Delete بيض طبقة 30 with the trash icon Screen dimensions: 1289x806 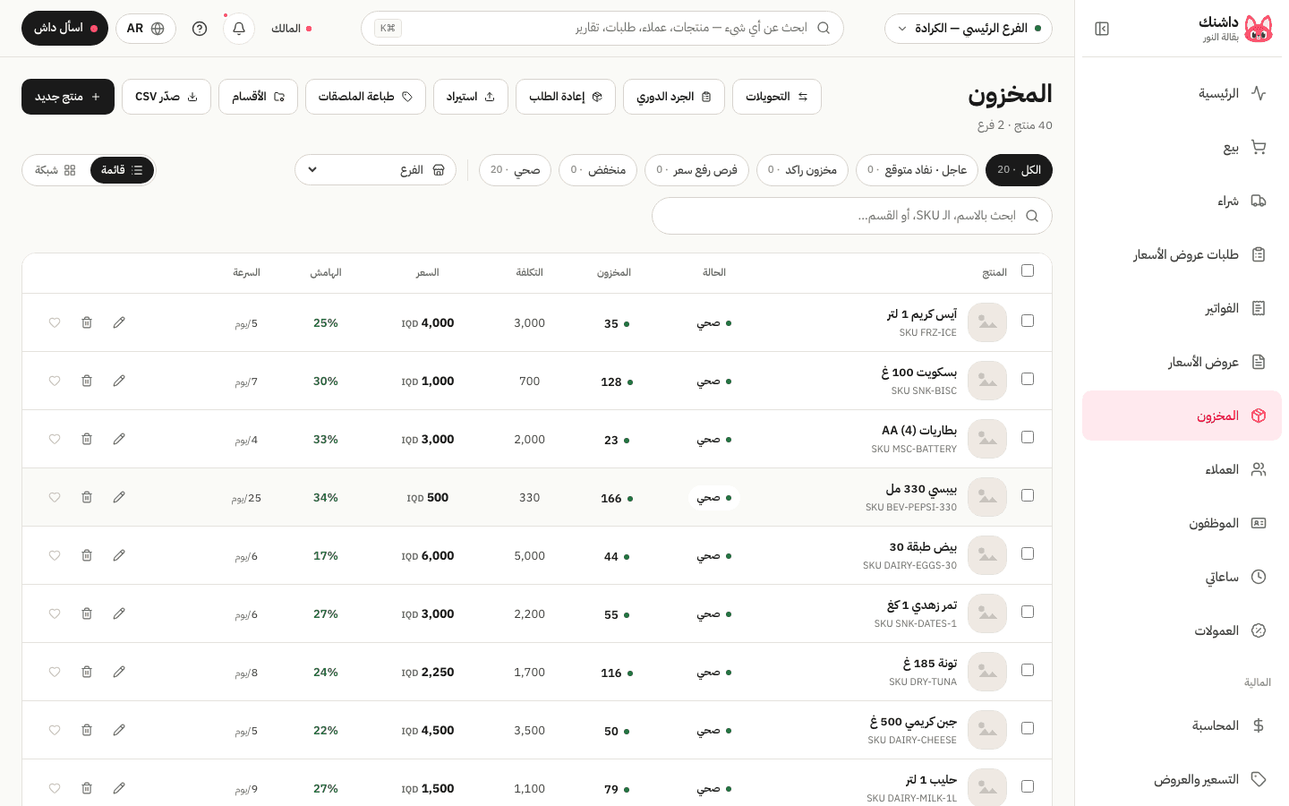(87, 555)
